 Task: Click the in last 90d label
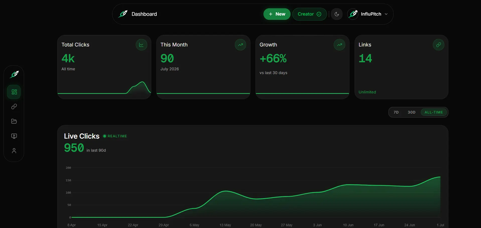coord(96,150)
